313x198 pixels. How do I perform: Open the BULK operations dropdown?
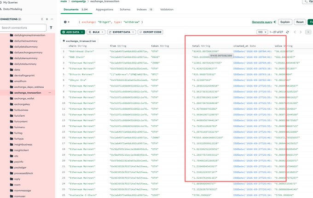coord(96,32)
